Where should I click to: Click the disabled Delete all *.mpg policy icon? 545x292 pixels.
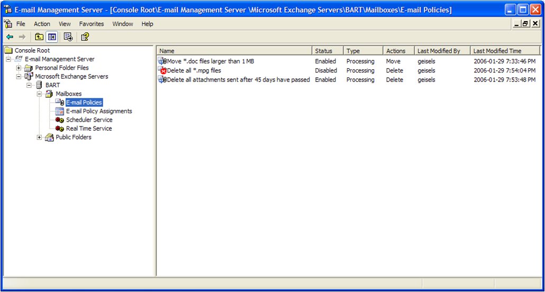[x=162, y=70]
